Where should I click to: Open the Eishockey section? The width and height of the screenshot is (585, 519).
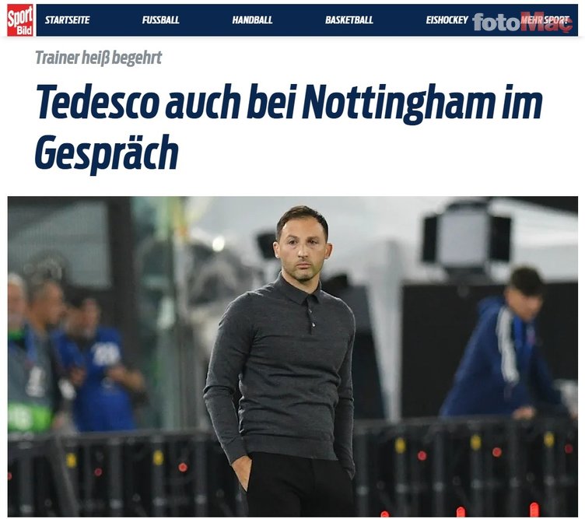(447, 20)
